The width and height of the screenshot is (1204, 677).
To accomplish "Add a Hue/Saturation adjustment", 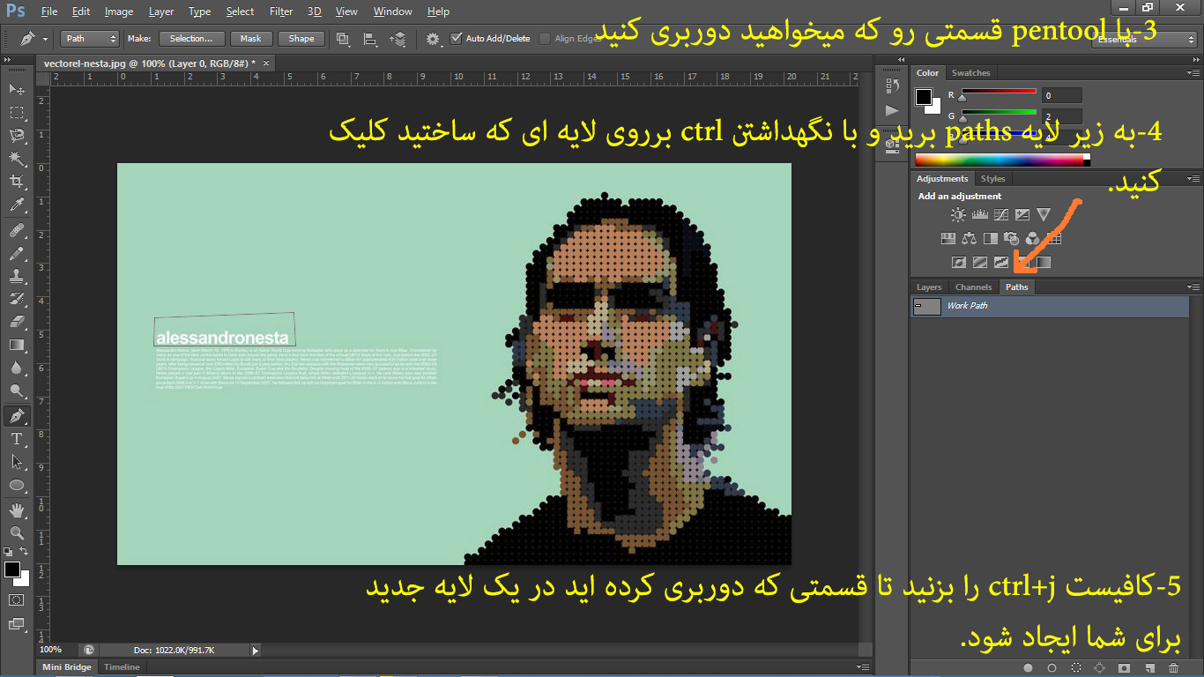I will [948, 238].
